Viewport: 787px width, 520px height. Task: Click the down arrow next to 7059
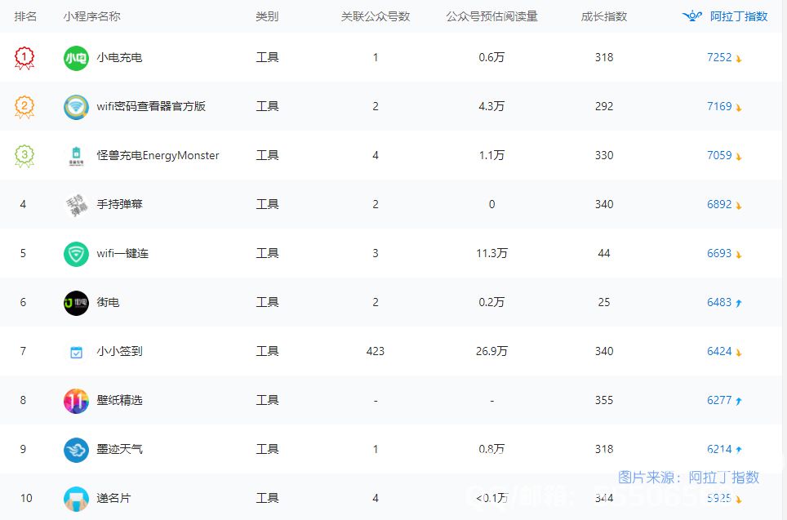click(x=738, y=157)
